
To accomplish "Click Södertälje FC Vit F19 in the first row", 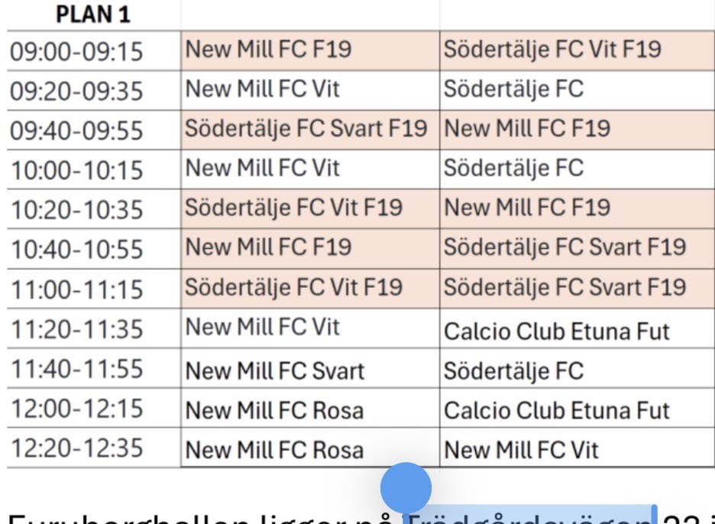I will point(552,50).
